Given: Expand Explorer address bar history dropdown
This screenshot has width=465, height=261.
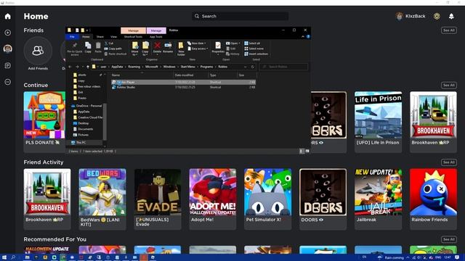Looking at the screenshot, I should [x=246, y=67].
